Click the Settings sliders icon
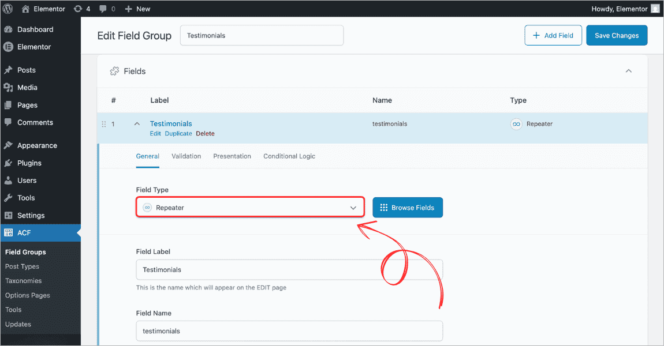This screenshot has width=664, height=346. pos(8,215)
